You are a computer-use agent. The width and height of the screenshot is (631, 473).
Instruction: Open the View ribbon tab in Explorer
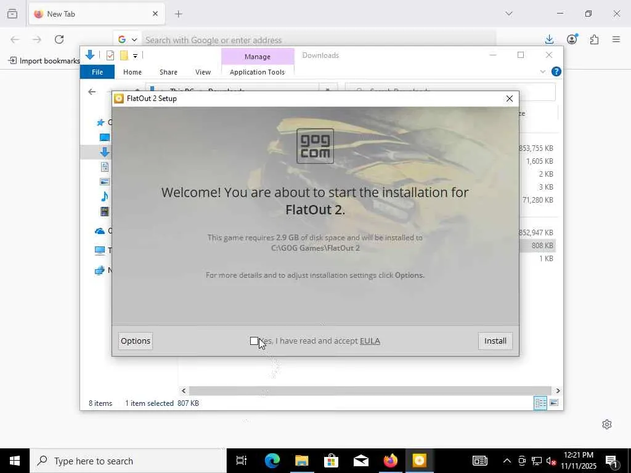click(203, 72)
